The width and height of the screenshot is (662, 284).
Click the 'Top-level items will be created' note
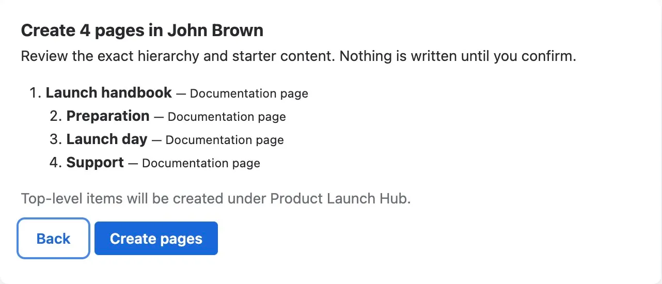216,198
